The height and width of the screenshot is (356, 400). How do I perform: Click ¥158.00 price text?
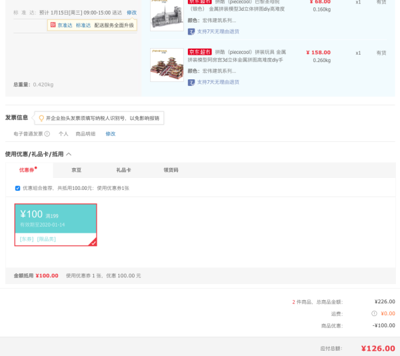coord(319,53)
